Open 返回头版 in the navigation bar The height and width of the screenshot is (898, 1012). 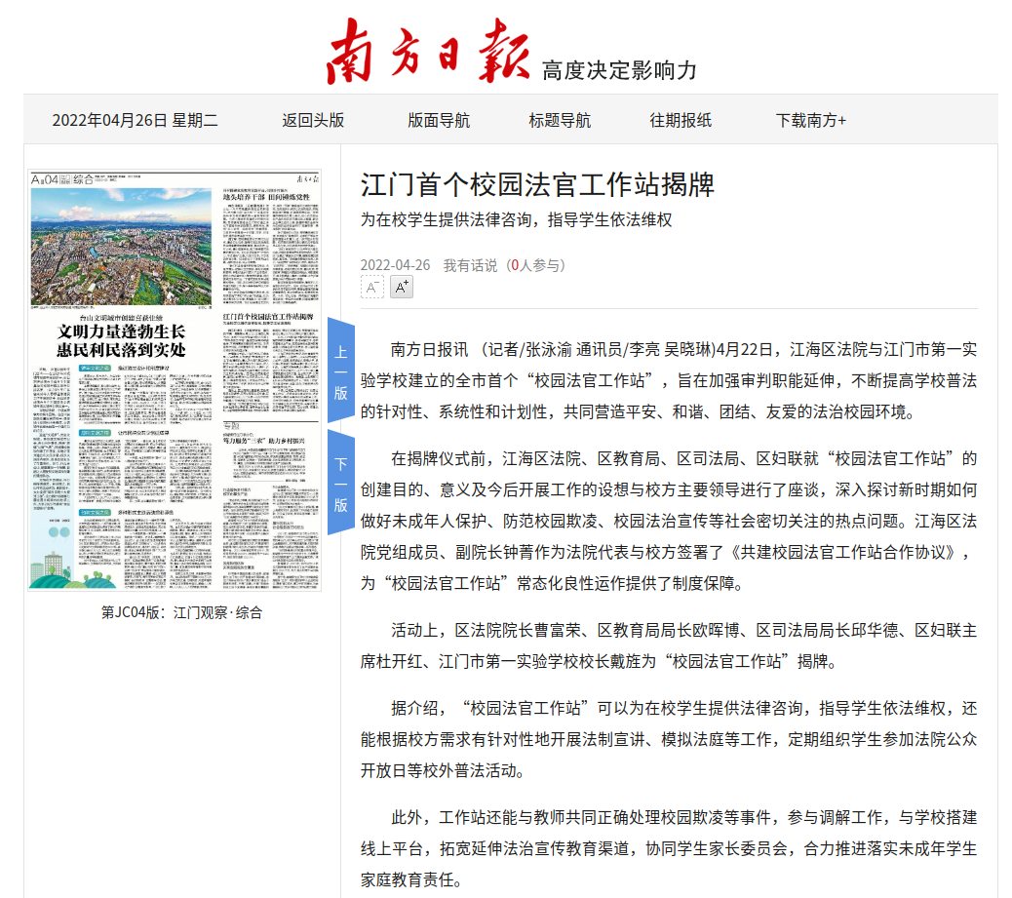313,120
